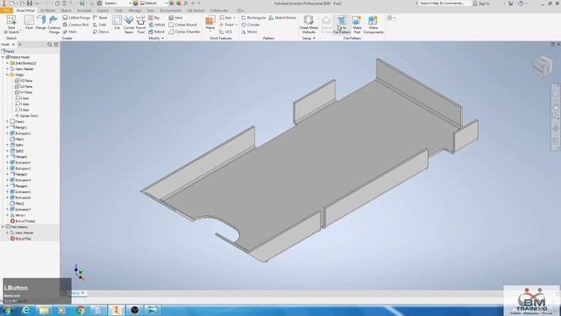Viewport: 561px width, 316px height.
Task: Create a work Plane
Action: click(210, 21)
